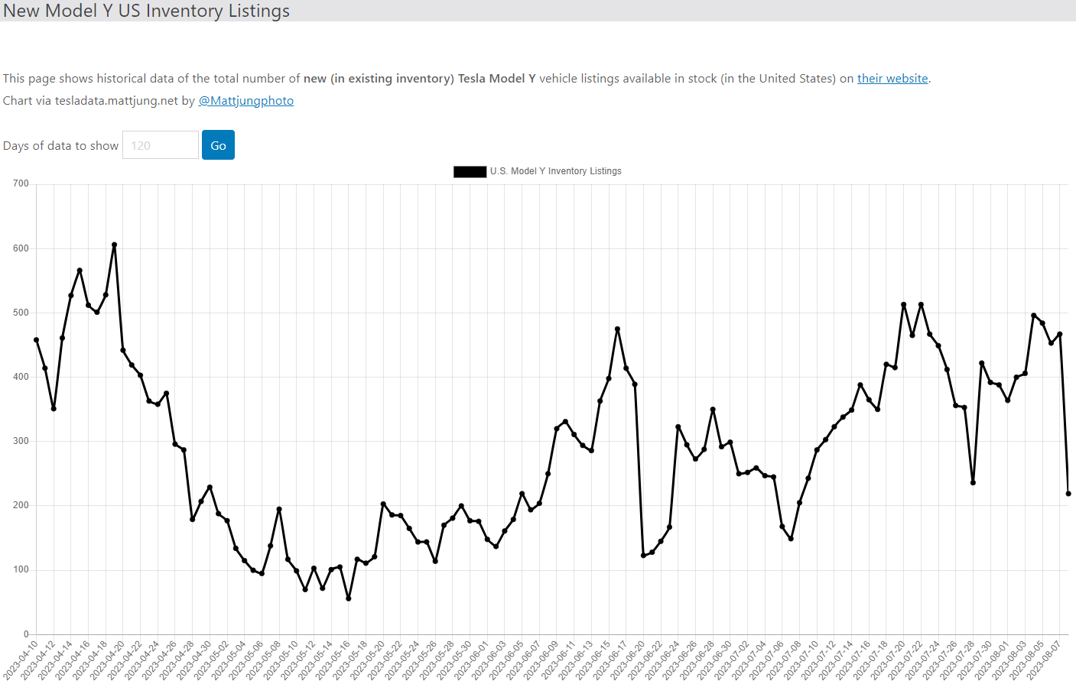Viewport: 1076px width, 684px height.
Task: Click 'U.S. Model Y Inventory Listings' legend label
Action: [x=556, y=171]
